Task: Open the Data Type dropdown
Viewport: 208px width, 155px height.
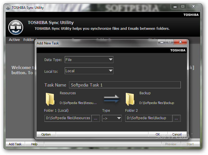Action: click(89, 60)
